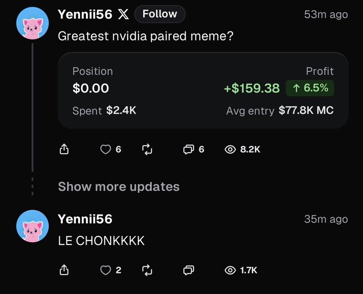Open second Yennii56 avatar in reply
This screenshot has width=363, height=294.
click(x=33, y=226)
